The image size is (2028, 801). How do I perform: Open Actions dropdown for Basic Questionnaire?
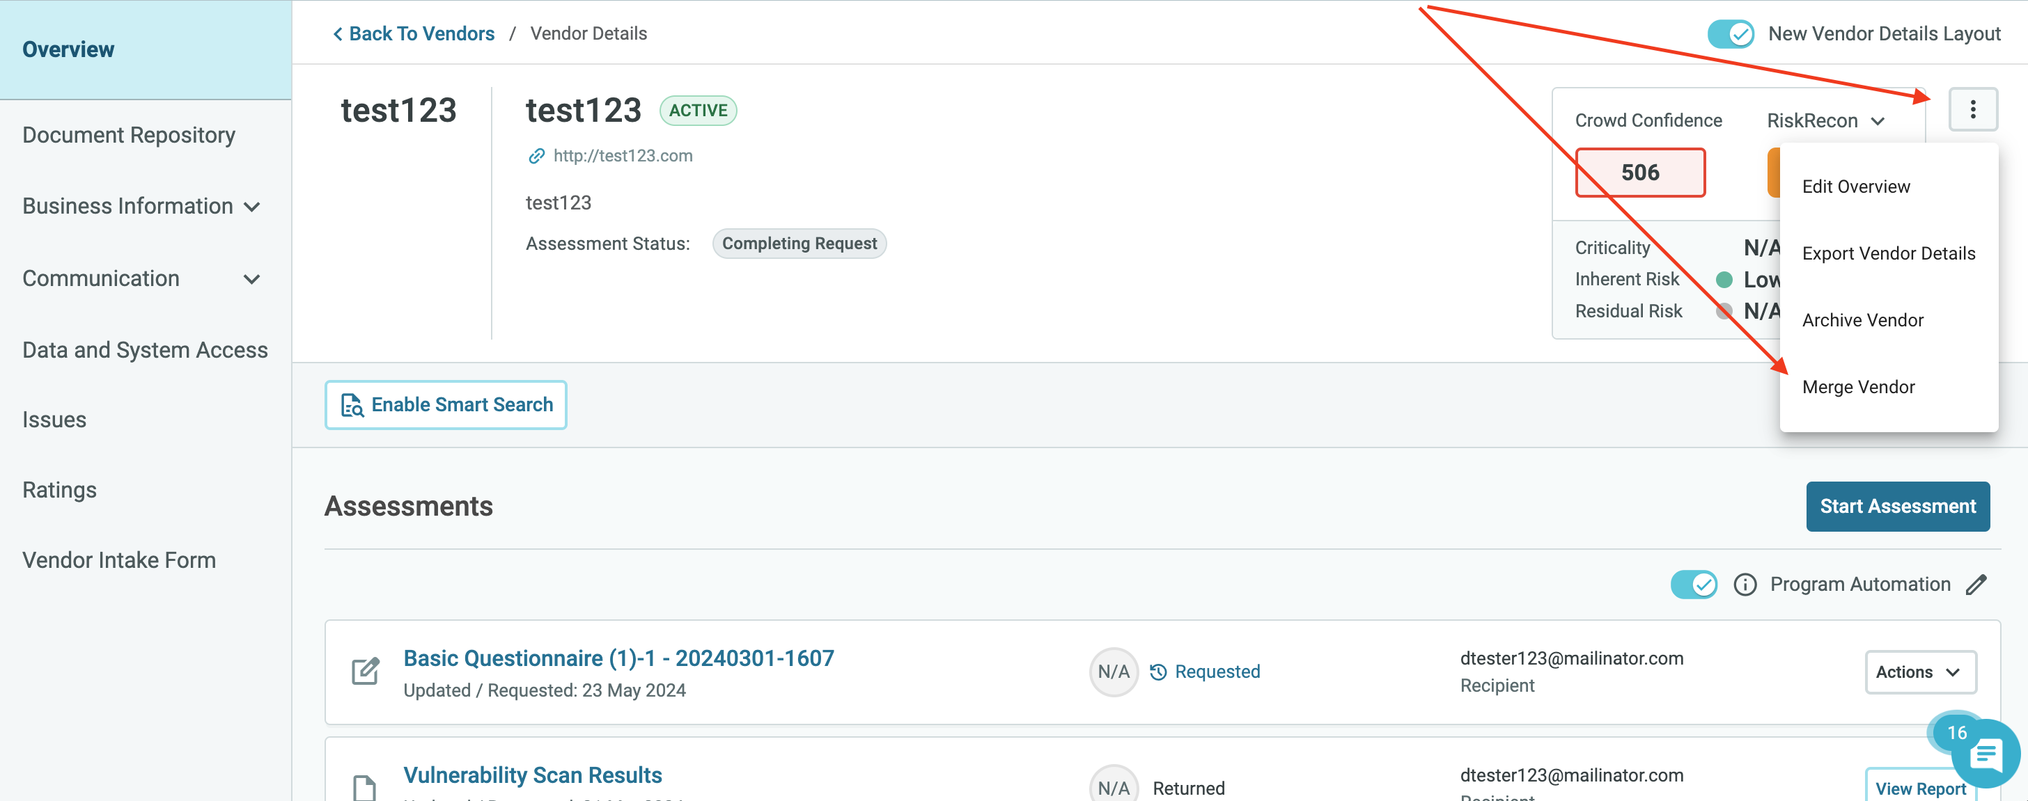pyautogui.click(x=1919, y=672)
